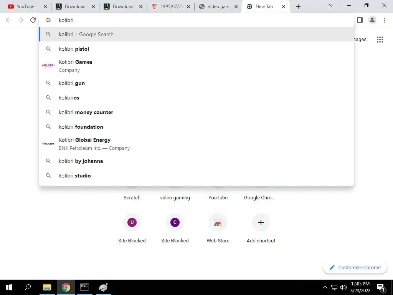393x295 pixels.
Task: Open the notification center icon
Action: 381,287
